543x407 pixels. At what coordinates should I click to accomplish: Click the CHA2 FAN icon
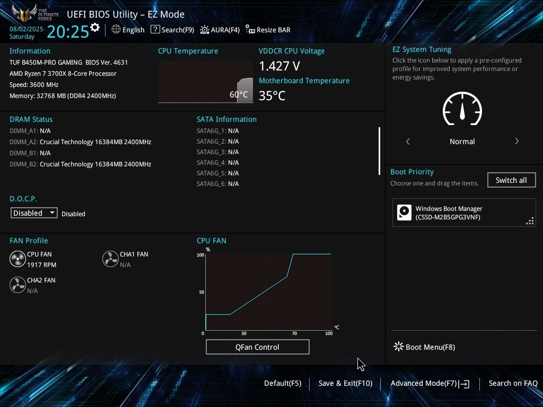[x=17, y=285]
